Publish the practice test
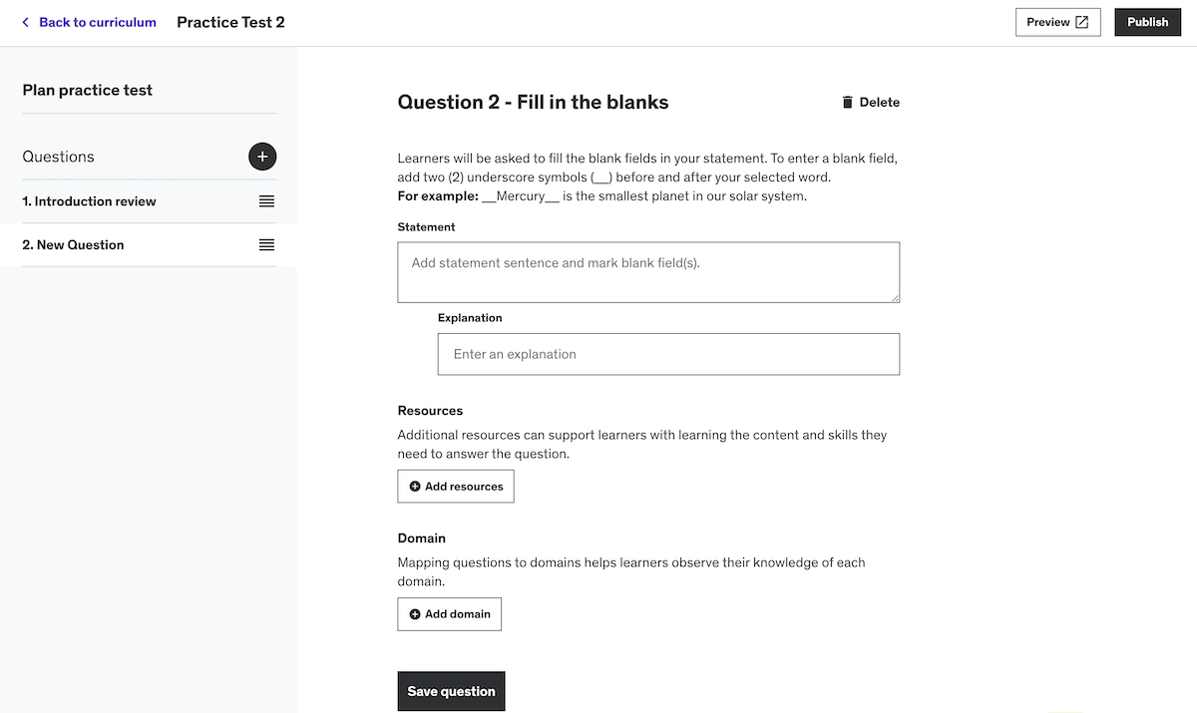 tap(1147, 22)
